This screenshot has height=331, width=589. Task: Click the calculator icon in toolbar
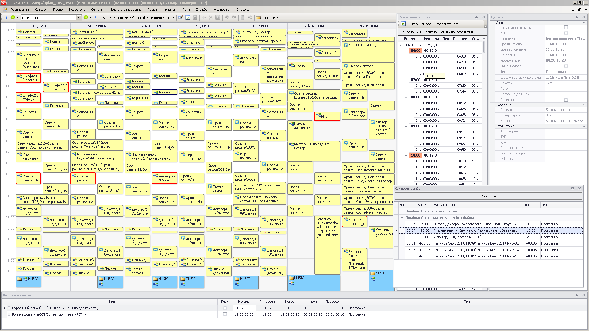tap(243, 17)
